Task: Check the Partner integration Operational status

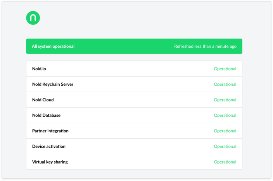Action: pos(225,131)
